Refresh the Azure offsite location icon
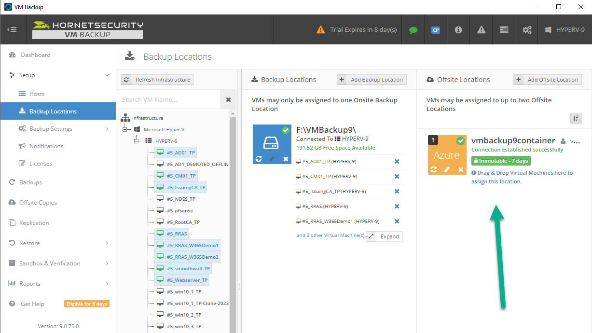592x333 pixels. [x=433, y=169]
